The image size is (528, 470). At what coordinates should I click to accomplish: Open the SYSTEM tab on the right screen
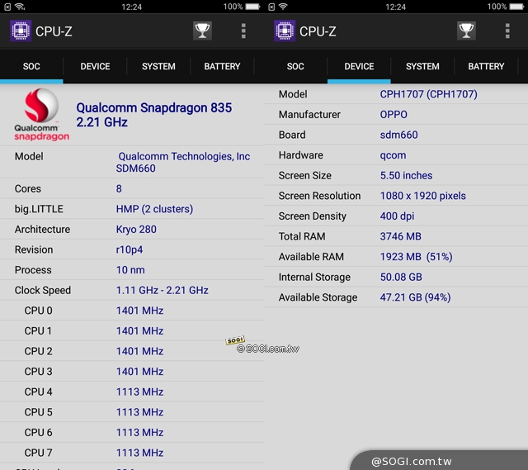(422, 66)
